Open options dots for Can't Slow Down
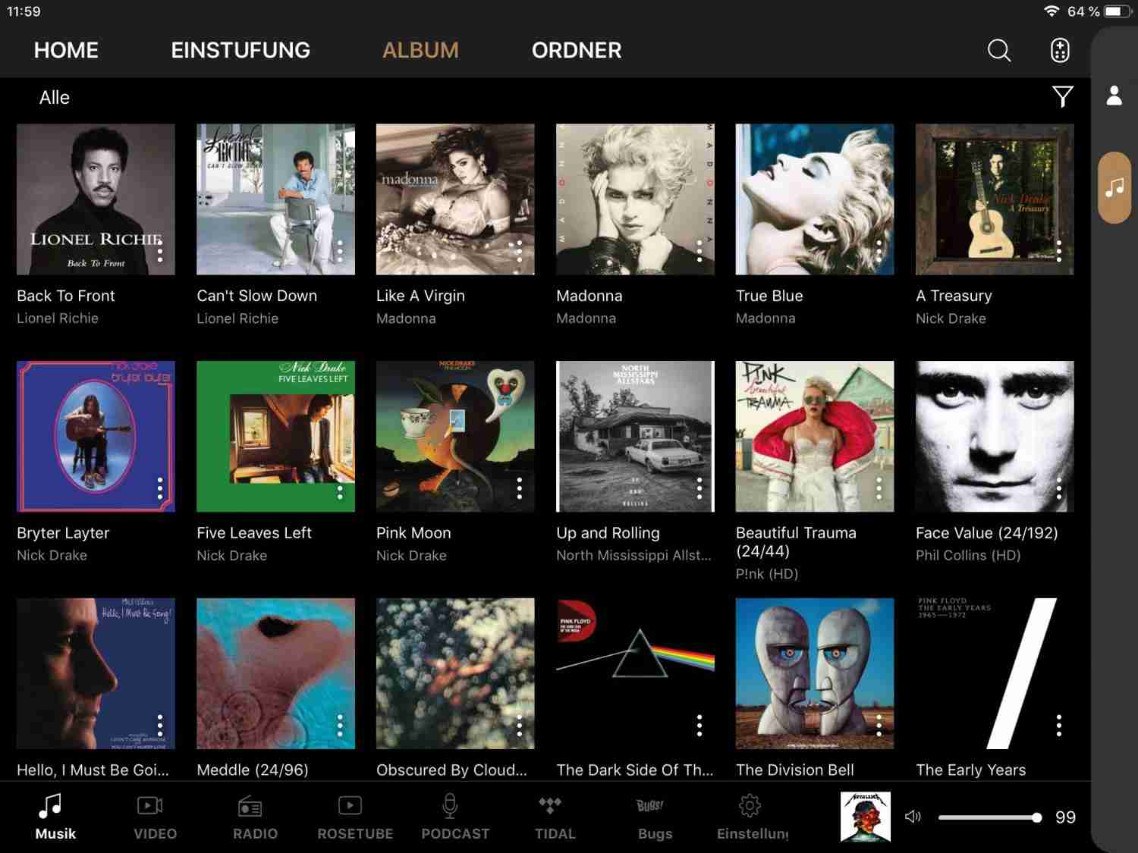The width and height of the screenshot is (1138, 853). [340, 251]
